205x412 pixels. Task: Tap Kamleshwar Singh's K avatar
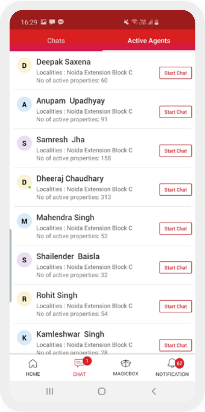click(24, 338)
